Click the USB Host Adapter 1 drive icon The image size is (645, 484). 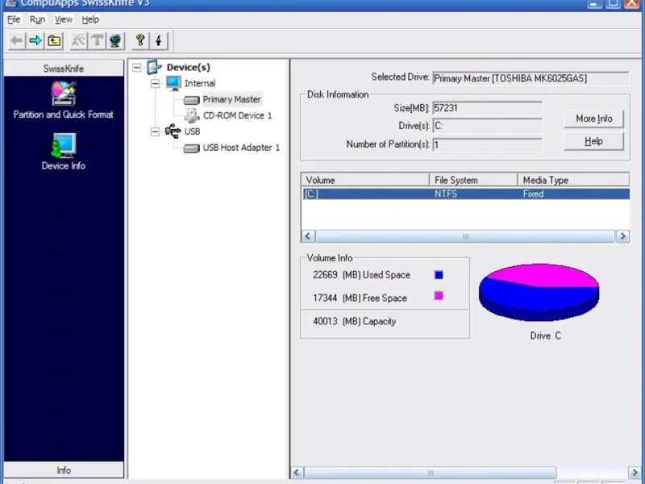(x=191, y=148)
